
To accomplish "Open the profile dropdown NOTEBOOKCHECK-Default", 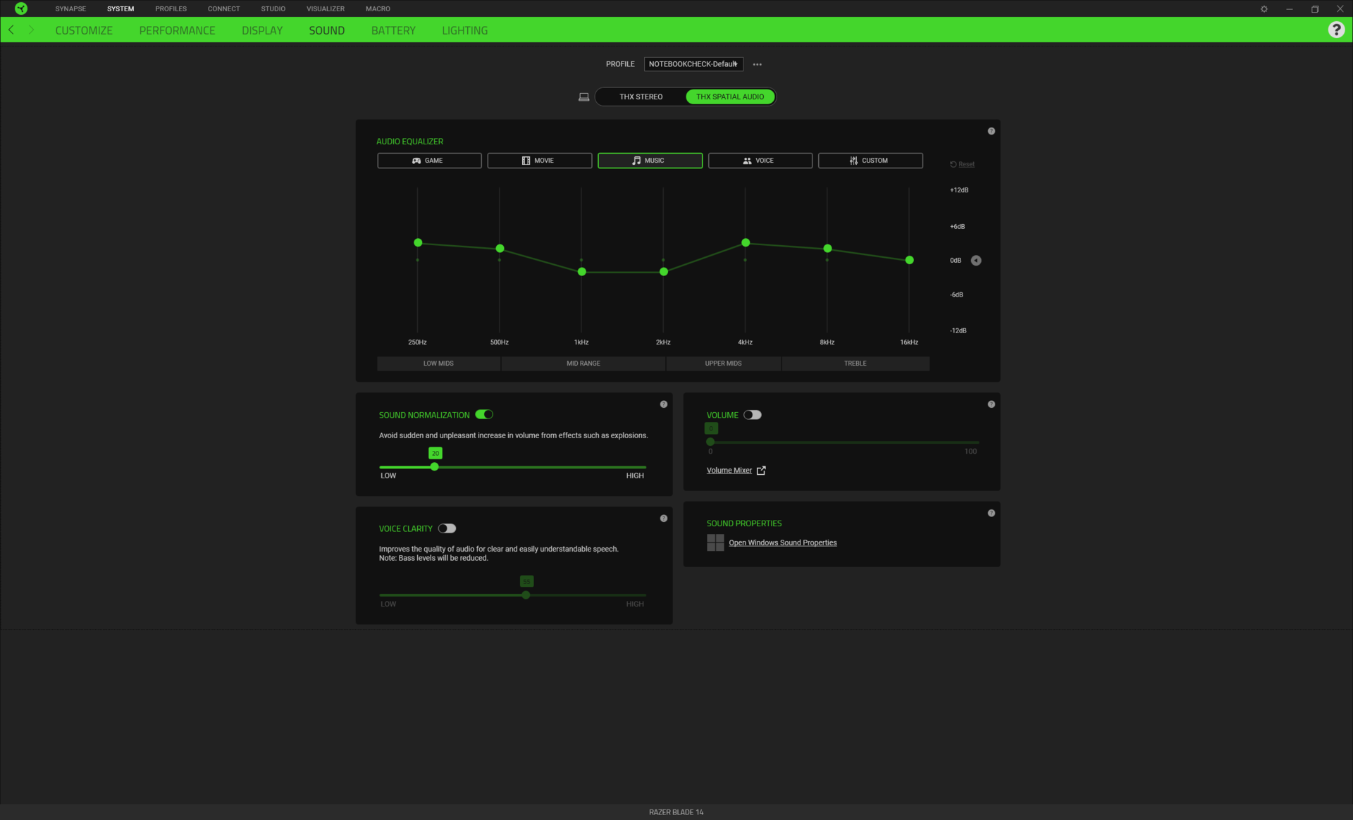I will [x=693, y=64].
